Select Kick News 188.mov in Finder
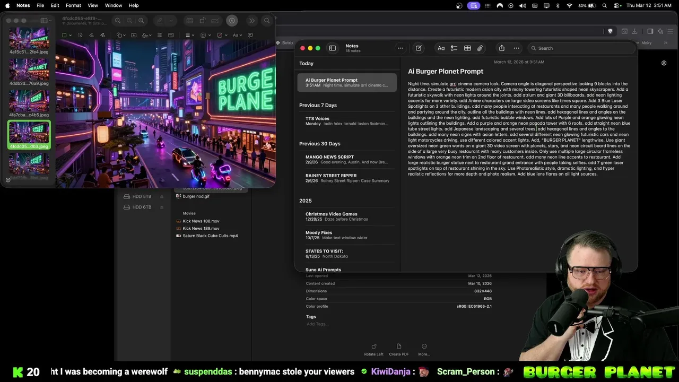 tap(201, 221)
